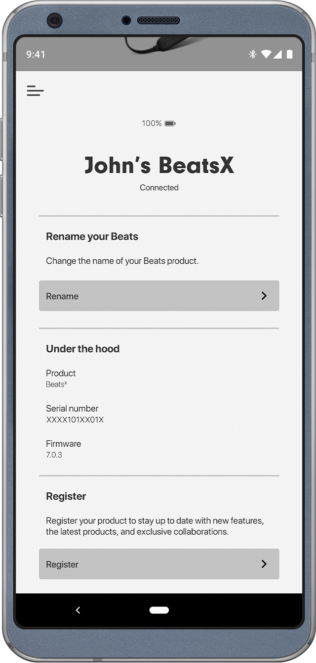
Task: Tap the battery icon beside 100%
Action: pyautogui.click(x=170, y=123)
